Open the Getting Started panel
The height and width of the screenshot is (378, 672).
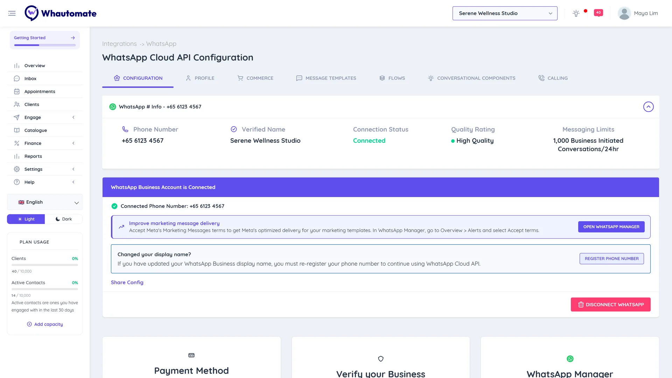tap(45, 40)
